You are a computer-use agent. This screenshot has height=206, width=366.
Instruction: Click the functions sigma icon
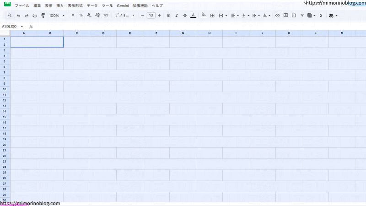[320, 15]
